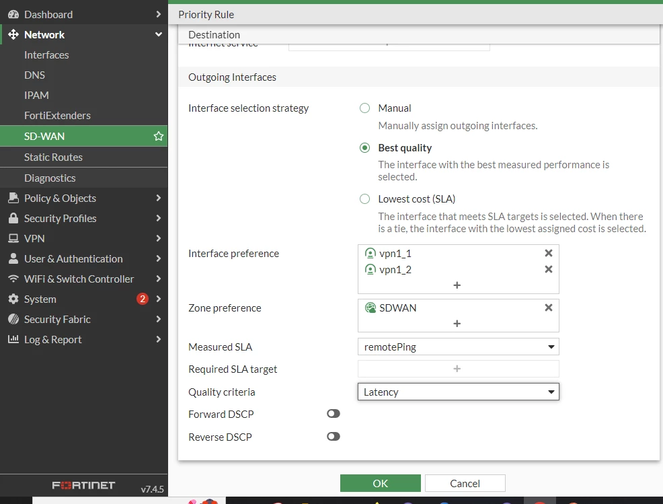This screenshot has width=663, height=504.
Task: Click the Lowest cost (SLA) label
Action: pyautogui.click(x=416, y=199)
